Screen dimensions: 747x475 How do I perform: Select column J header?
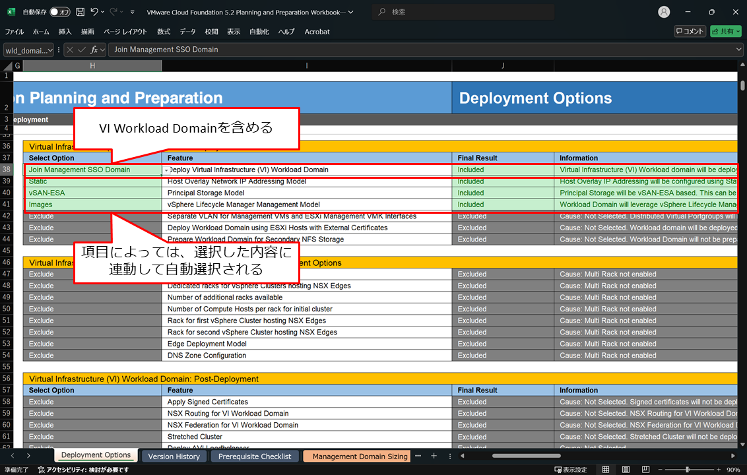[x=503, y=66]
